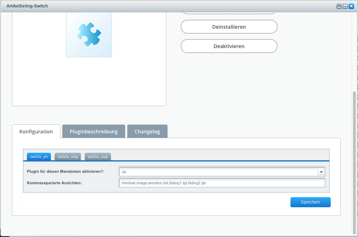Image resolution: width=358 pixels, height=237 pixels.
Task: Focus the Kommaseparierte Ansichten text field
Action: (222, 183)
